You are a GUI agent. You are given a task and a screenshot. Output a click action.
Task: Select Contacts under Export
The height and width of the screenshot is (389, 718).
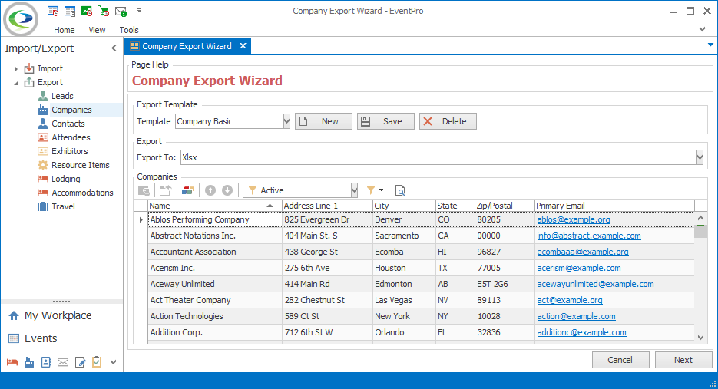pyautogui.click(x=68, y=124)
